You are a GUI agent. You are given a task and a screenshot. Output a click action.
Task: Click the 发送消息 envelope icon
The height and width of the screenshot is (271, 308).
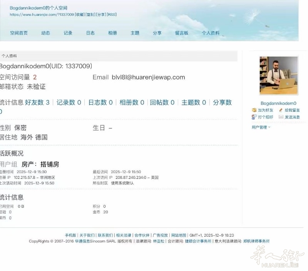(281, 117)
